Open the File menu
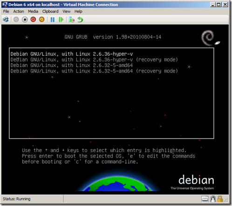Screen dimensions: 232x206 6,12
